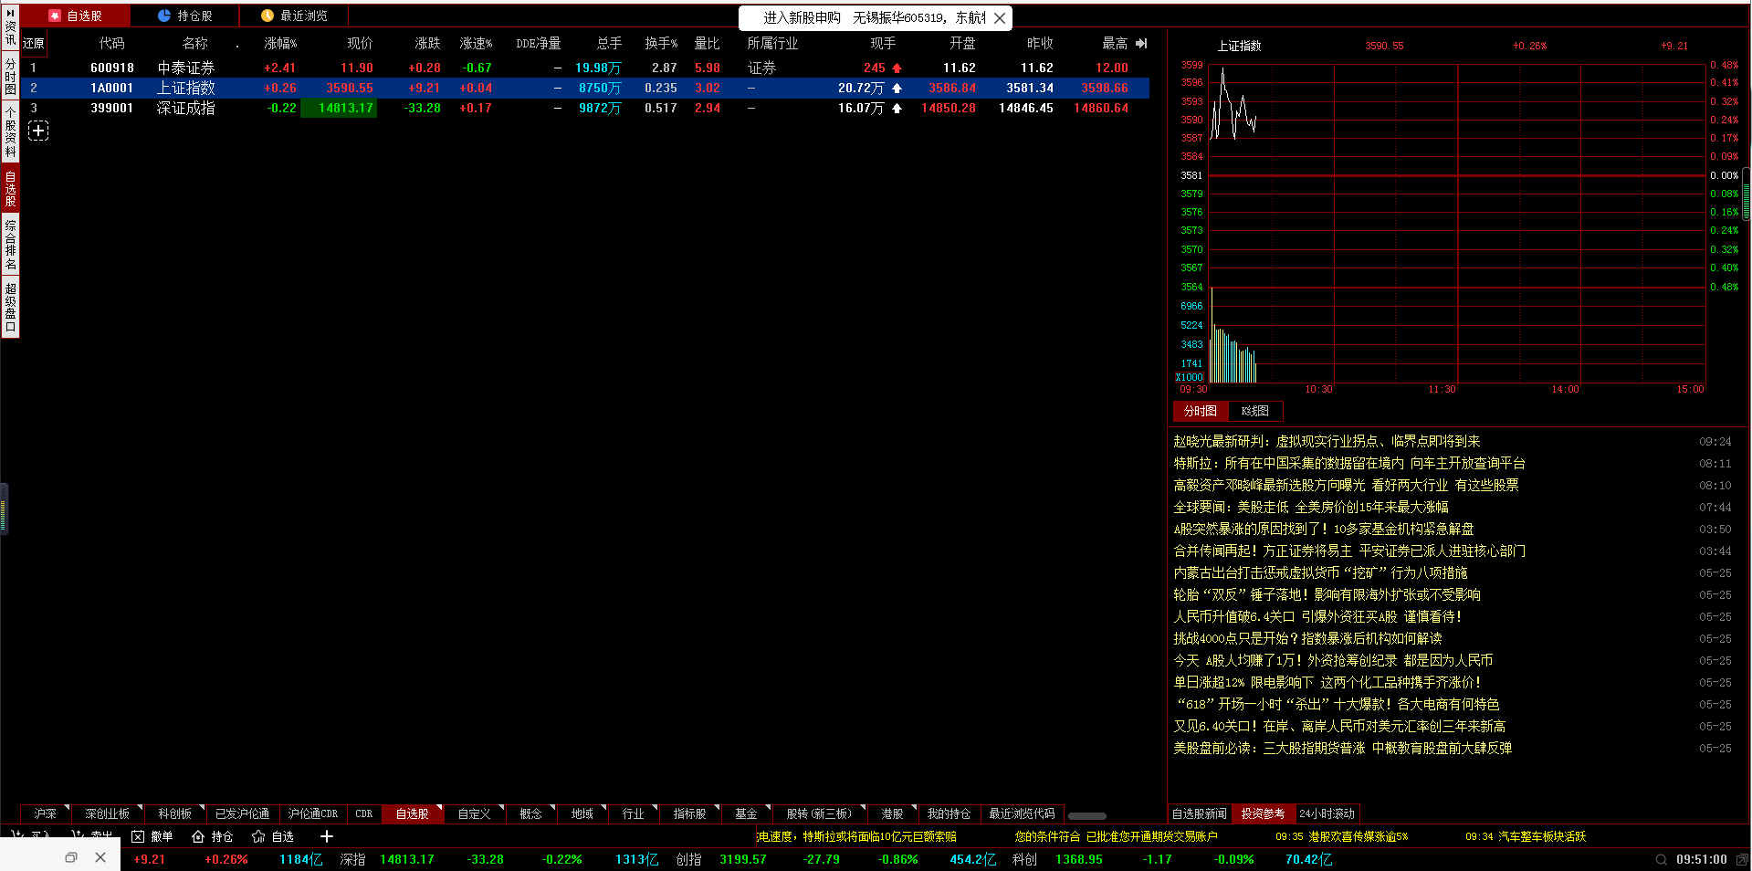
Task: Click the magnifier search icon near the clock
Action: [1661, 859]
